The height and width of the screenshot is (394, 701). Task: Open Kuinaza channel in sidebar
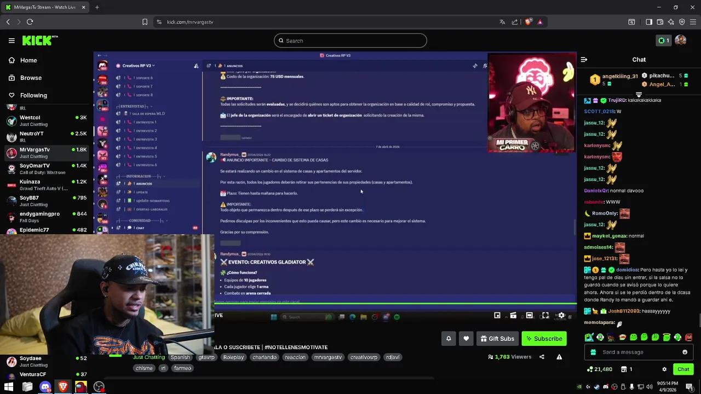[47, 185]
